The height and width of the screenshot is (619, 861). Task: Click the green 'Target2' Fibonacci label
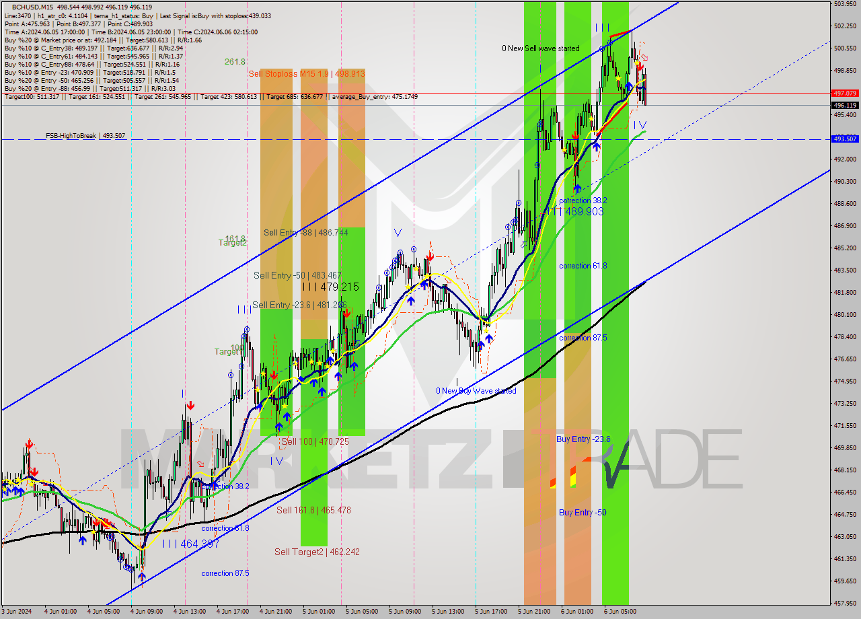[233, 242]
